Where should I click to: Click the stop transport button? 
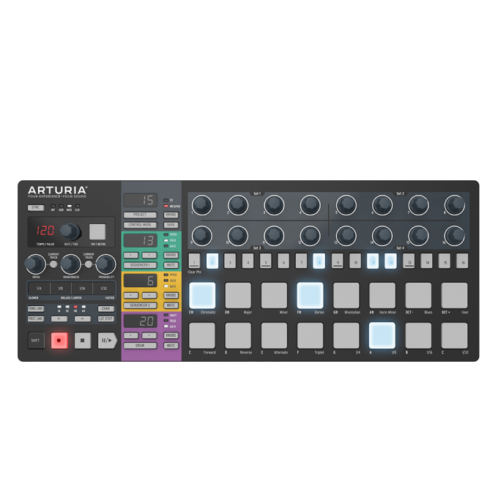83,340
